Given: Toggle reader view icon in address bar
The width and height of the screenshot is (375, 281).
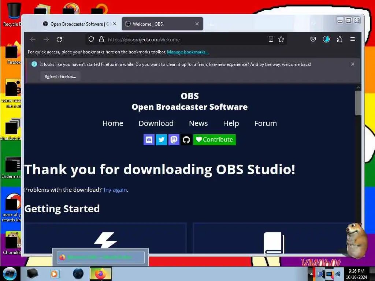Looking at the screenshot, I should [271, 40].
